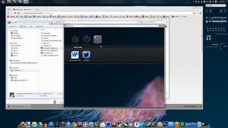The width and height of the screenshot is (228, 128).
Task: Open the Twitter bookmark
Action: (x=20, y=16)
